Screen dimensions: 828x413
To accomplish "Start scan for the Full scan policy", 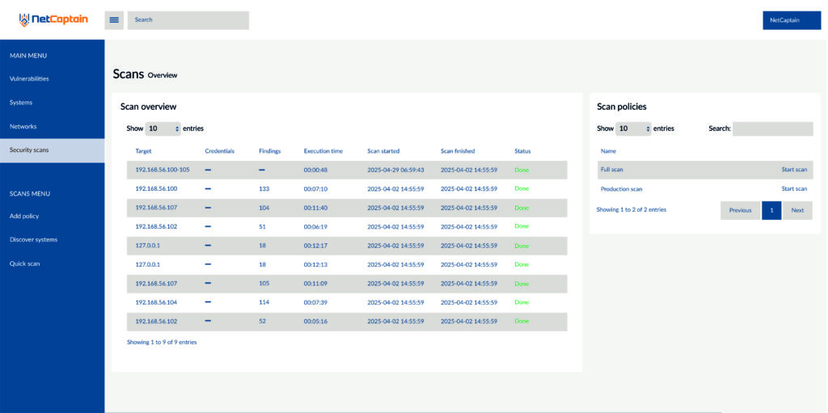I will tap(794, 170).
